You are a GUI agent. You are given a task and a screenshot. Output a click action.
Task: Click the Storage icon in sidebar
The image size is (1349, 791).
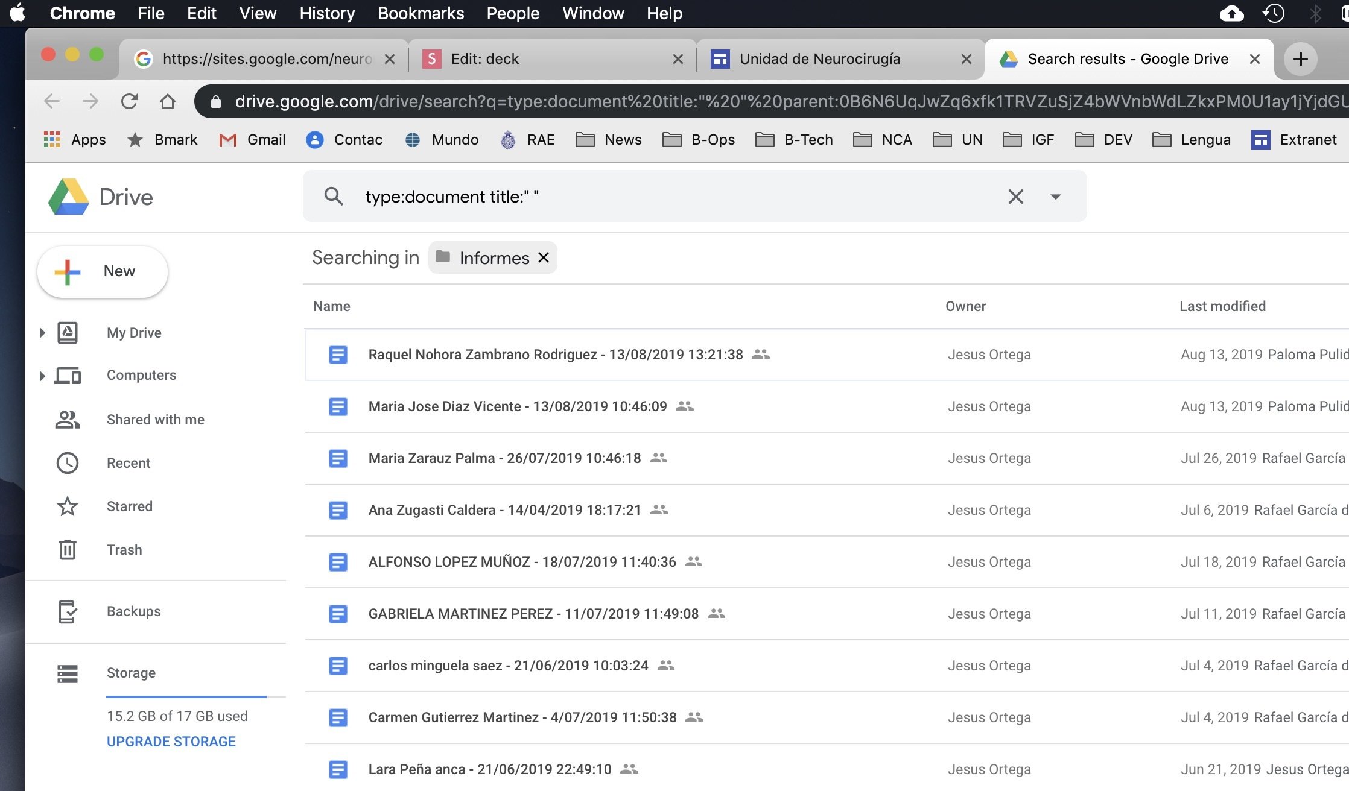click(x=68, y=673)
